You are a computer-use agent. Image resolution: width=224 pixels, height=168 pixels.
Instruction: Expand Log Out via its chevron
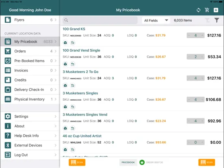pyautogui.click(x=56, y=155)
